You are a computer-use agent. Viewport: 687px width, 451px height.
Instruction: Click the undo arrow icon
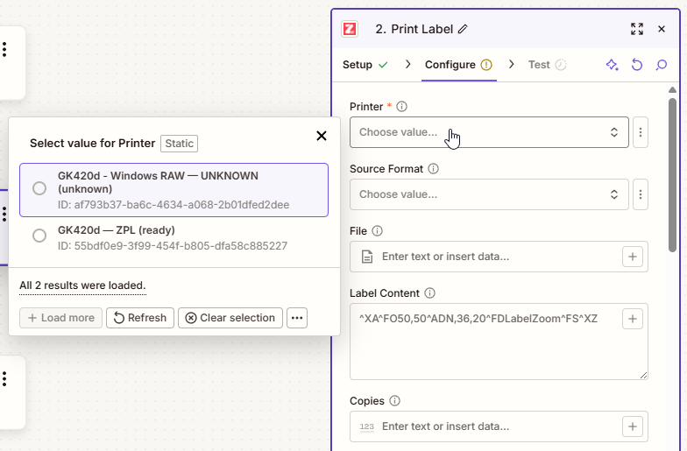coord(636,65)
